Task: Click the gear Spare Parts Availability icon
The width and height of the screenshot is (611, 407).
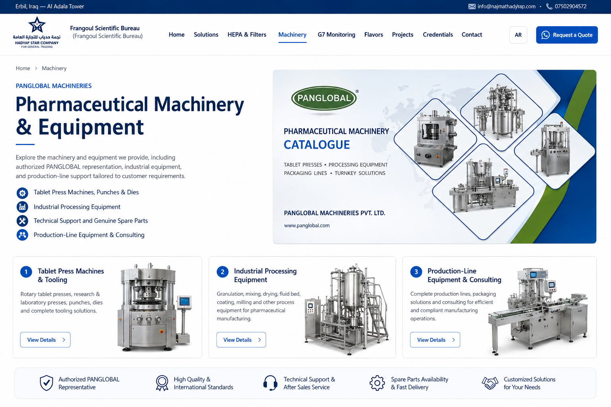Action: pos(377,383)
